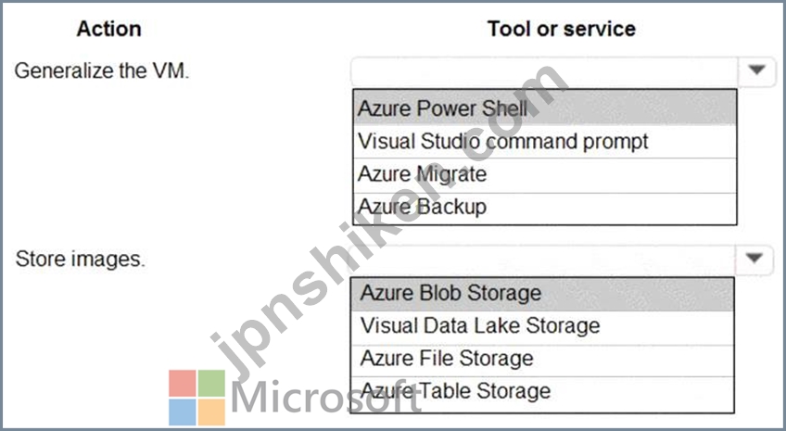Select Azure Blob Storage option

pyautogui.click(x=542, y=294)
